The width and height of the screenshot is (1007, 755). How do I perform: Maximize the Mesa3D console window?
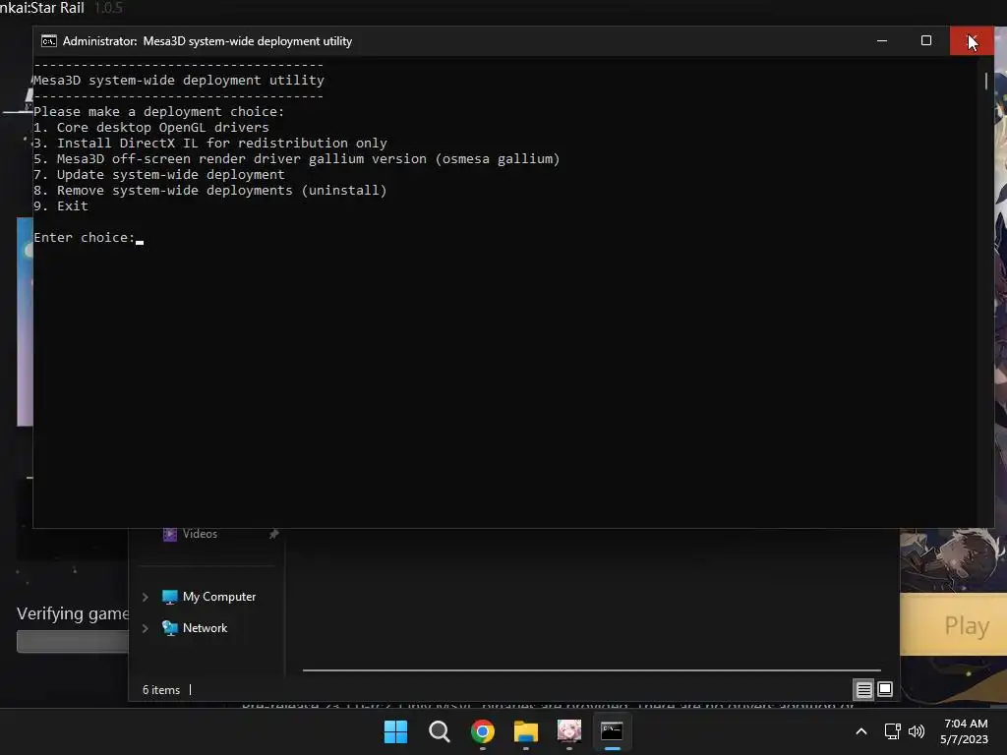pyautogui.click(x=926, y=41)
